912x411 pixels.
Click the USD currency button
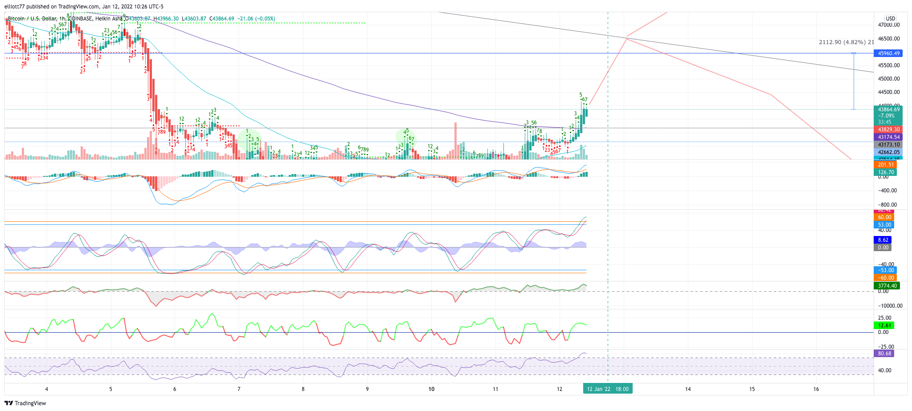pos(890,19)
